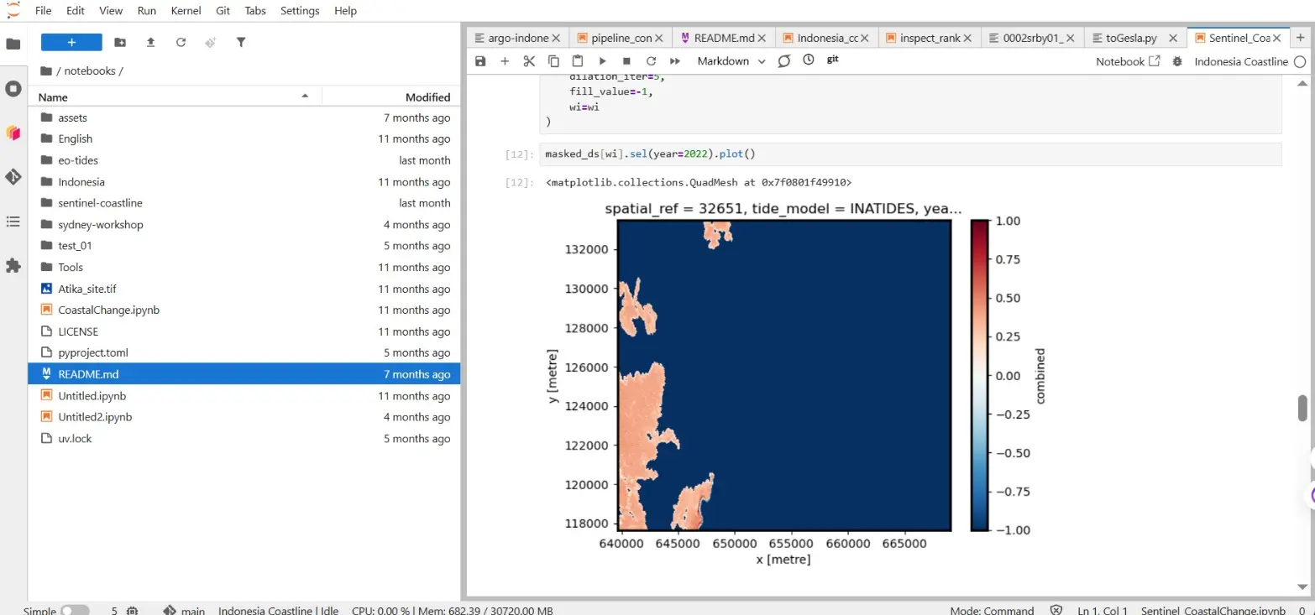Viewport: 1315px width, 615px height.
Task: Click the render-all-markdown circle icon
Action: [x=784, y=61]
